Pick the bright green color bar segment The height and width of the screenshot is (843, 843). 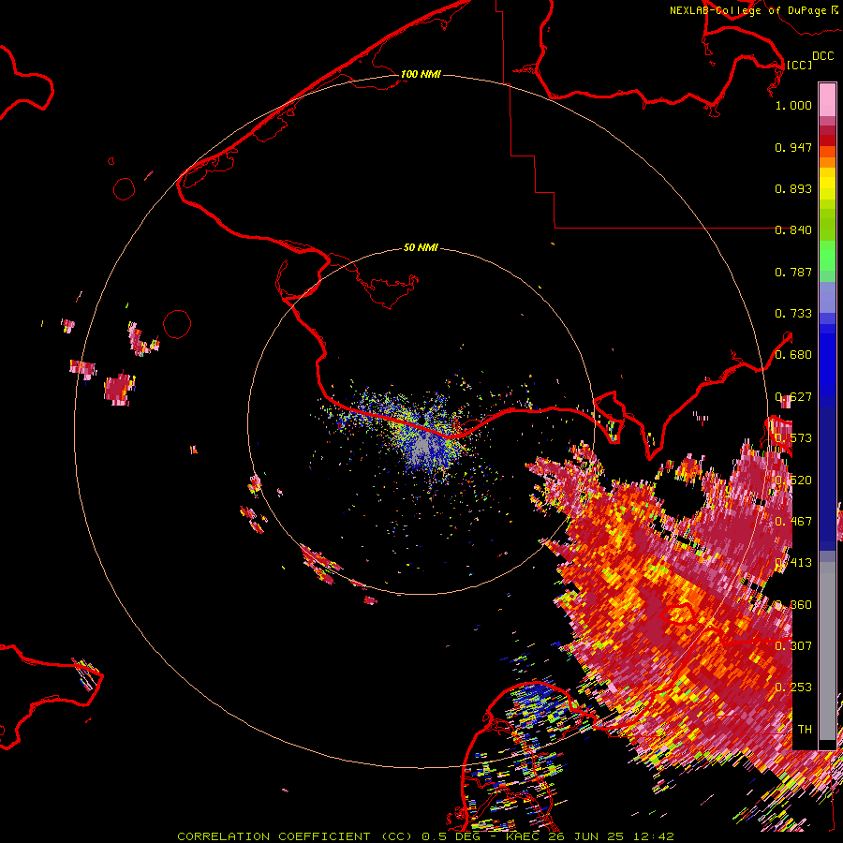(827, 256)
